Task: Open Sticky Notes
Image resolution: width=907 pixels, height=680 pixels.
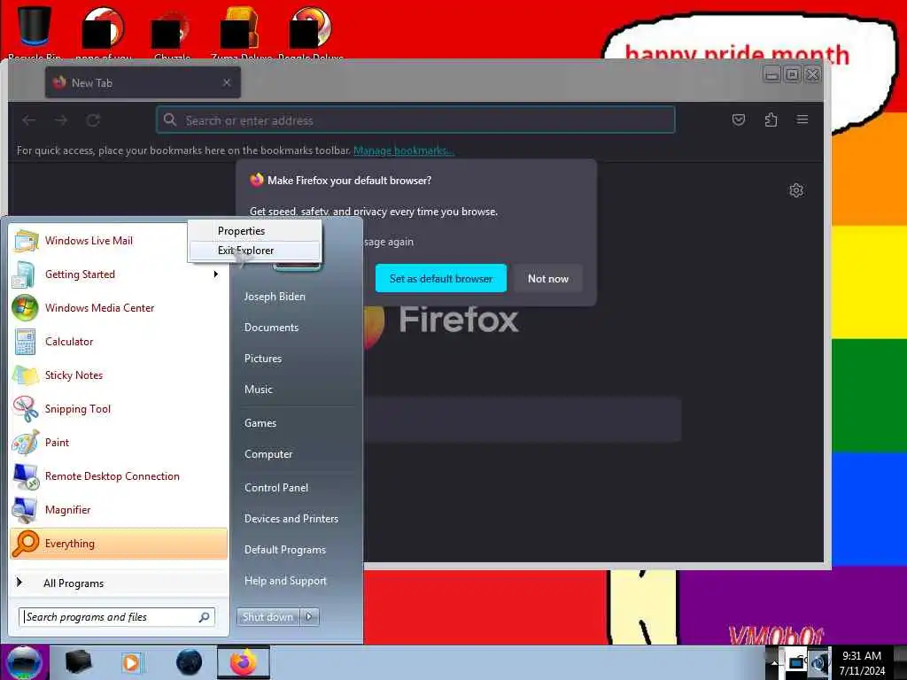Action: (x=119, y=375)
